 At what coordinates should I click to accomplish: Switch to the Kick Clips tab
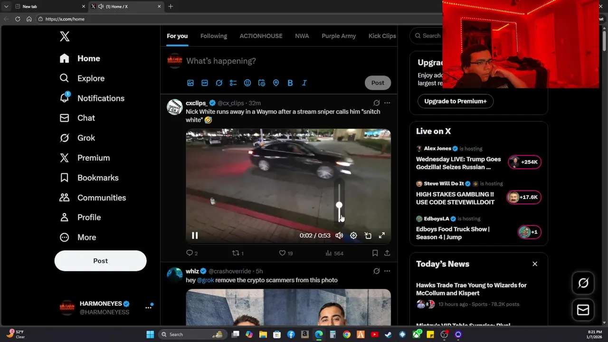point(382,36)
